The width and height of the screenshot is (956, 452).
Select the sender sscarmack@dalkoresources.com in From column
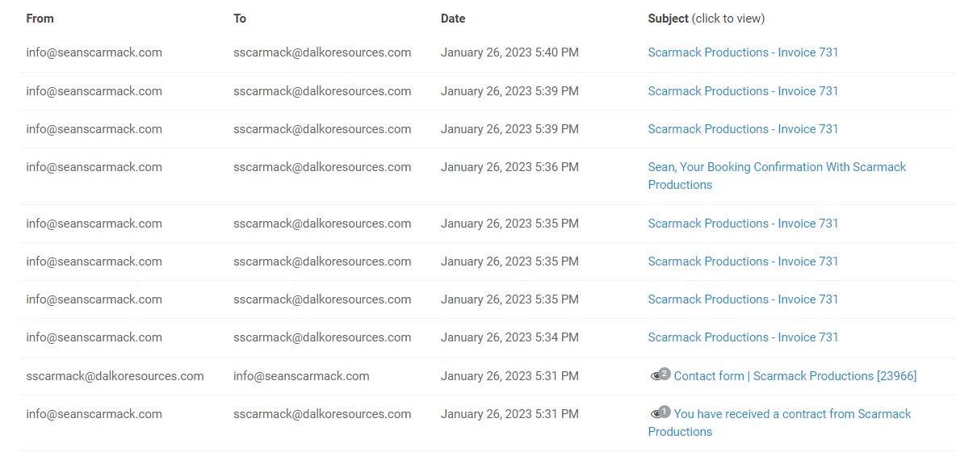[x=115, y=376]
